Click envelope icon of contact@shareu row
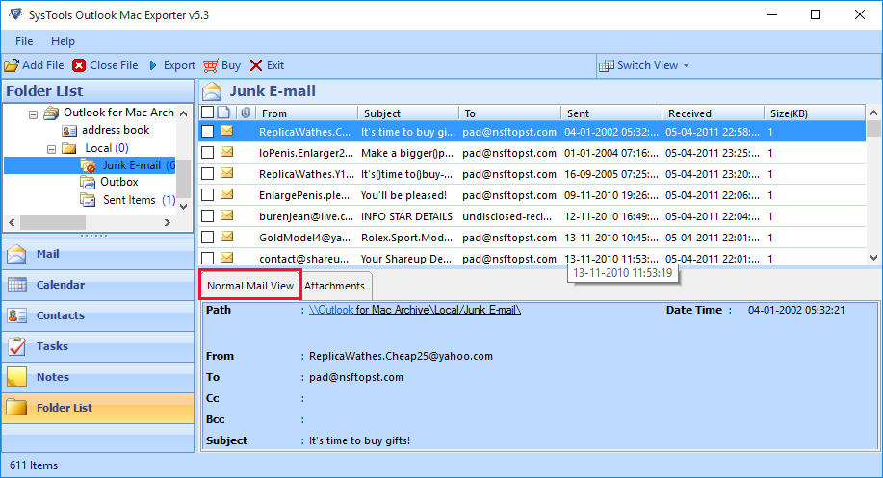 click(x=227, y=258)
